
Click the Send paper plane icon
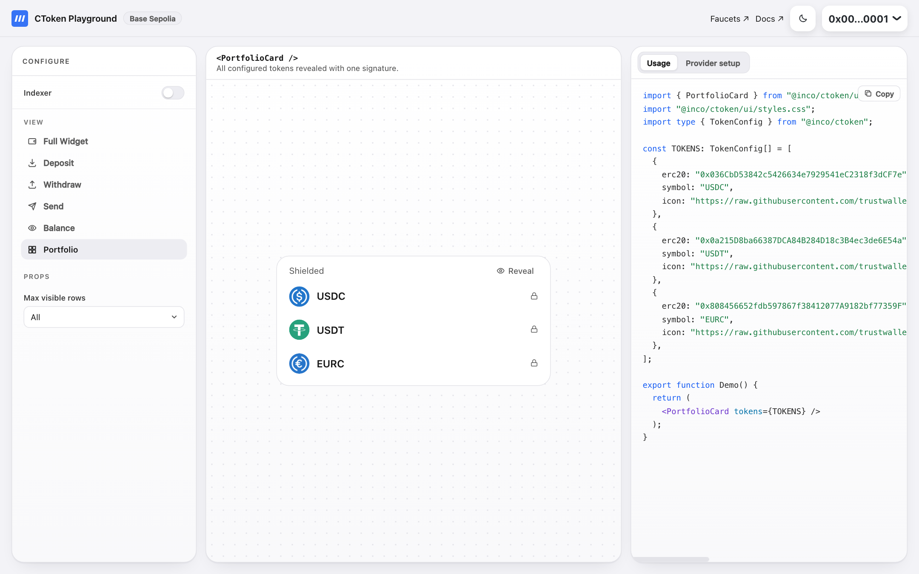pos(32,206)
